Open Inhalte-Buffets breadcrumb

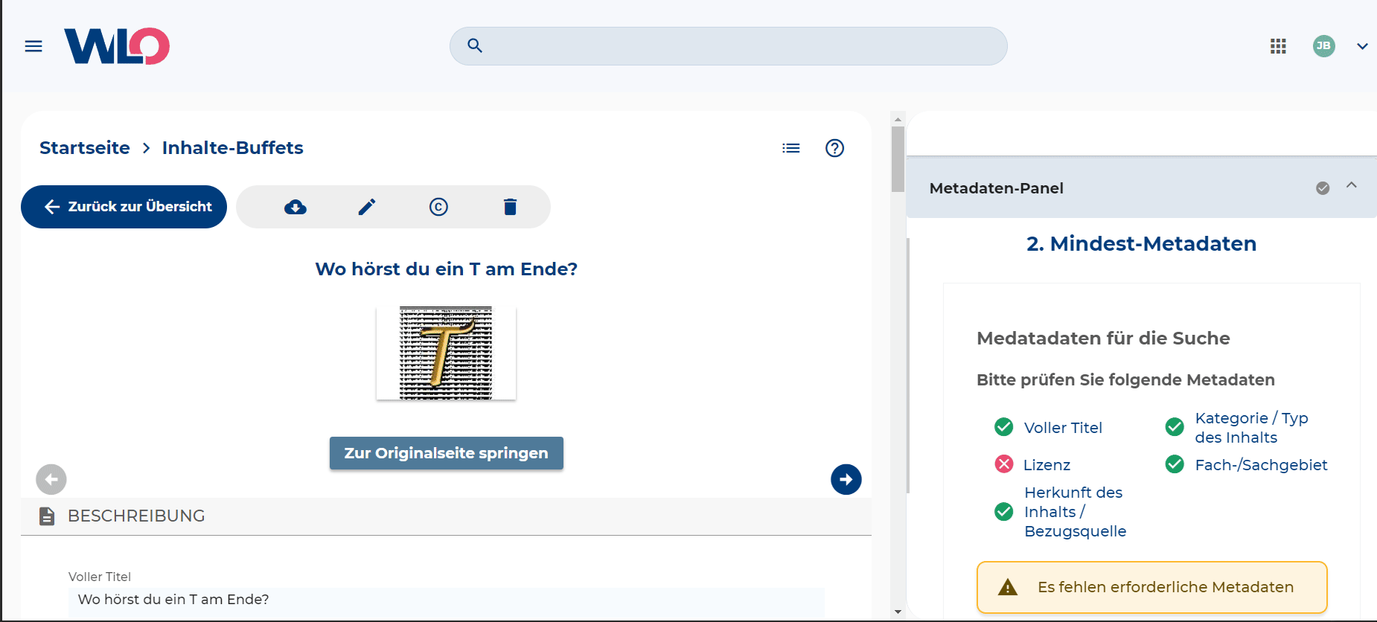point(232,148)
